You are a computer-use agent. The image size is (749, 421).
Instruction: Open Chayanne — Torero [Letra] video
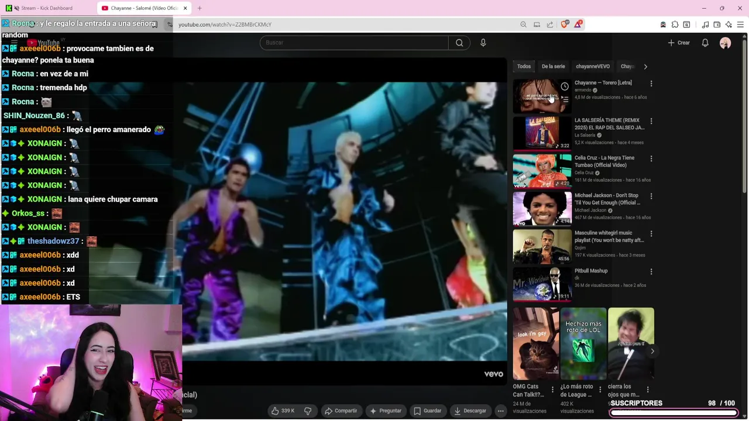[603, 83]
